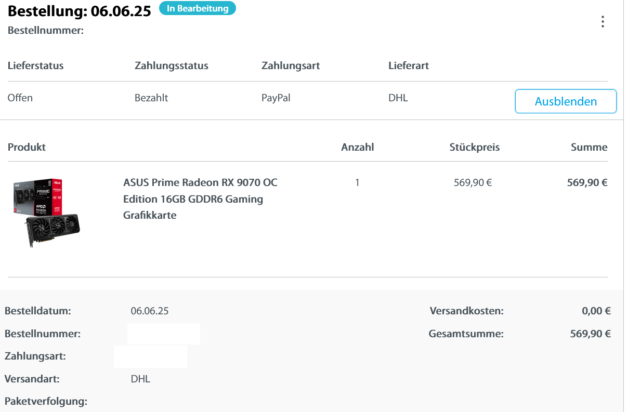
Task: Click the Paketverfolgung label
Action: point(46,401)
